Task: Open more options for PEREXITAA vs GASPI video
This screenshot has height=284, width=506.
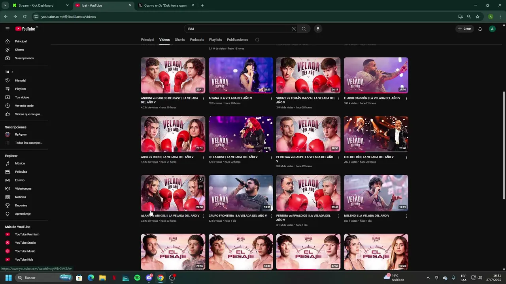Action: (x=339, y=157)
